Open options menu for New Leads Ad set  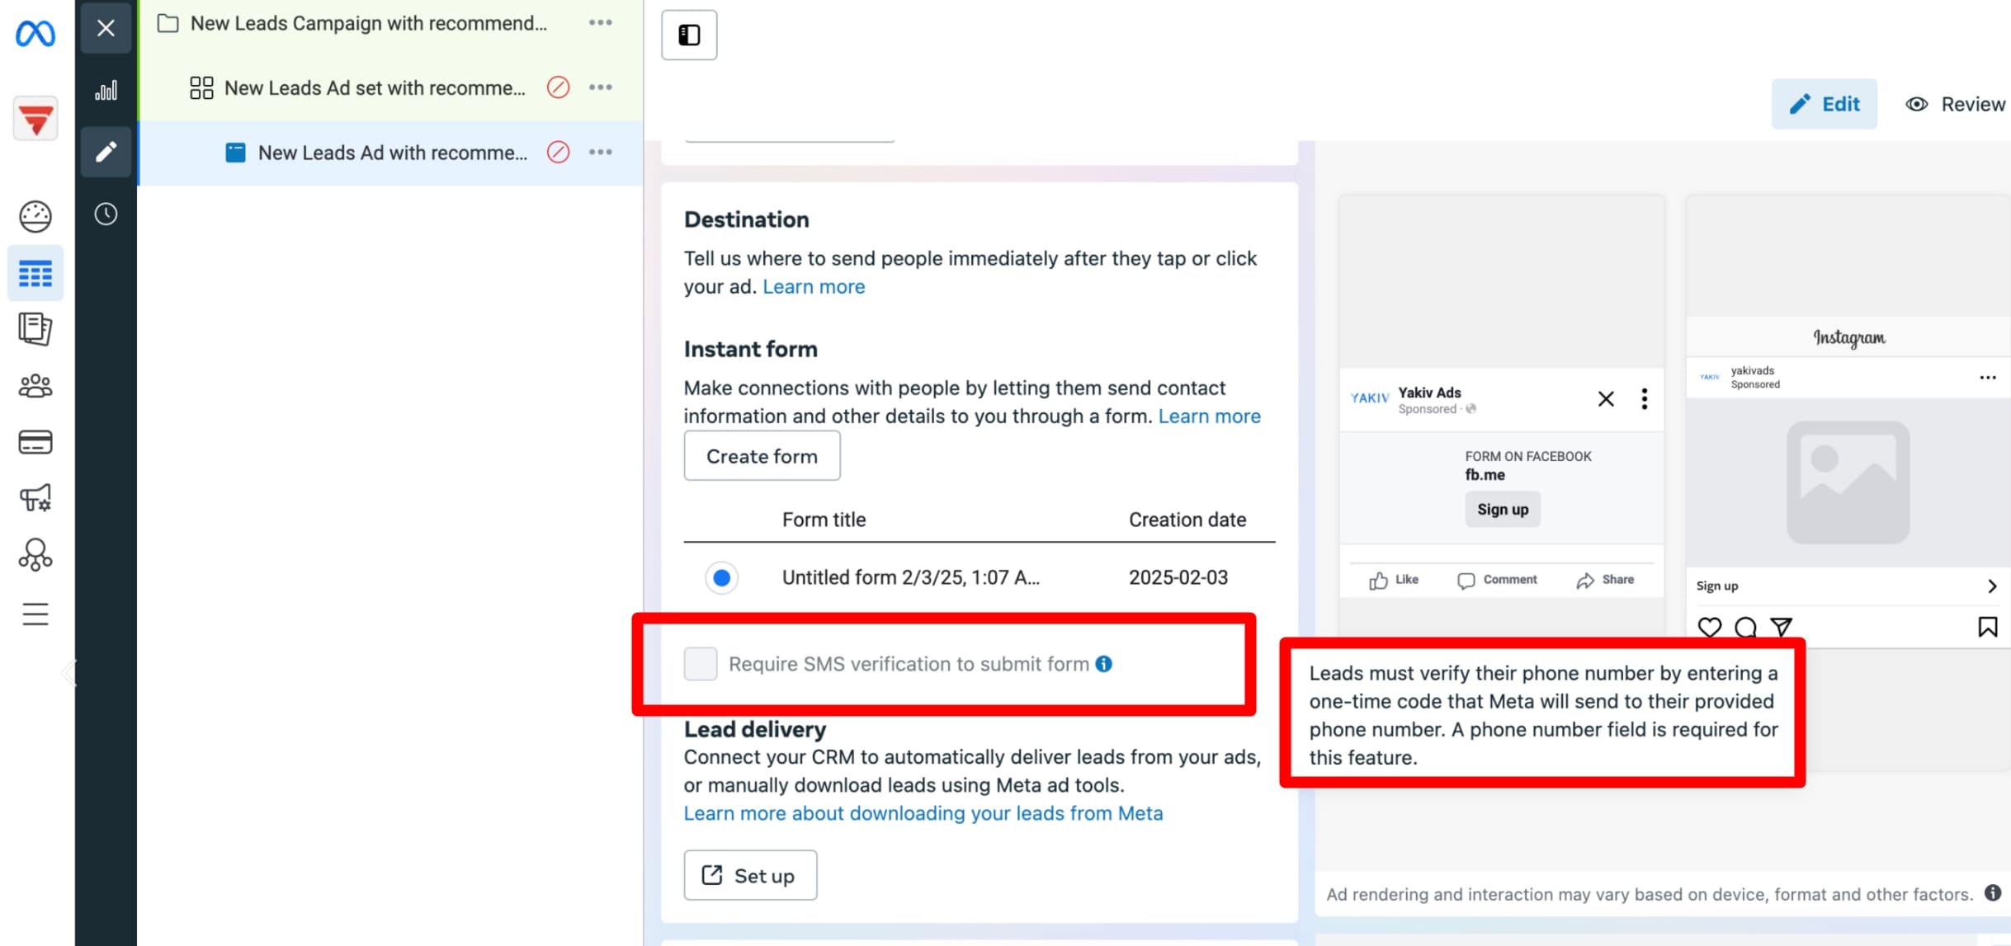click(x=601, y=87)
